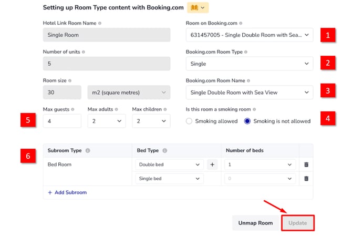Open the Max children dropdown

[x=151, y=121]
